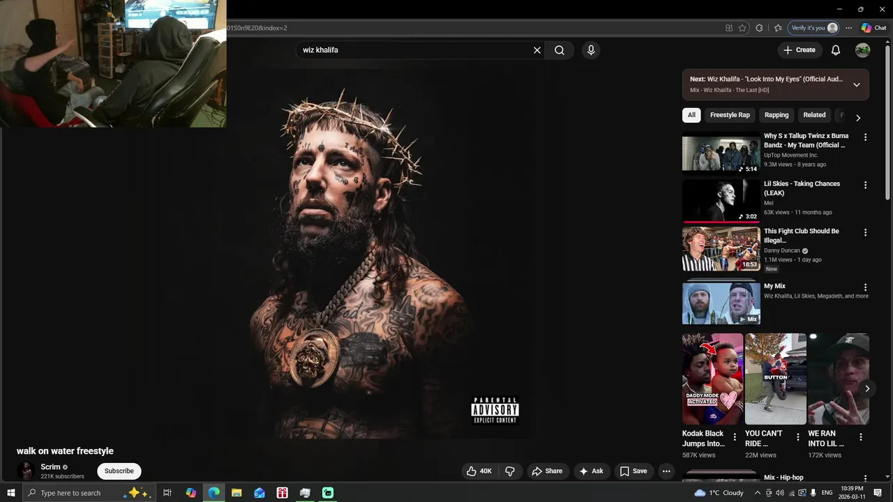
Task: Share the walk on water freestyle video
Action: point(547,471)
